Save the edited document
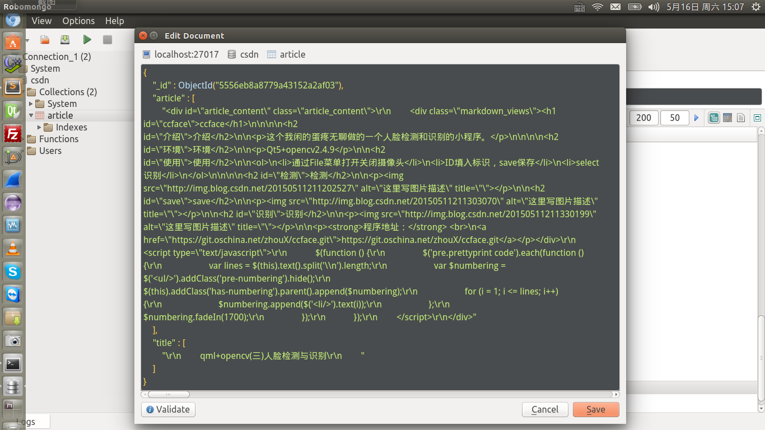 [596, 409]
